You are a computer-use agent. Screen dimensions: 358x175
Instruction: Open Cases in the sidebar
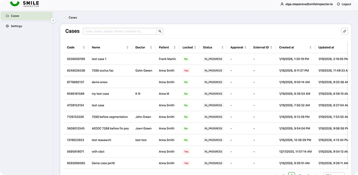(x=26, y=16)
